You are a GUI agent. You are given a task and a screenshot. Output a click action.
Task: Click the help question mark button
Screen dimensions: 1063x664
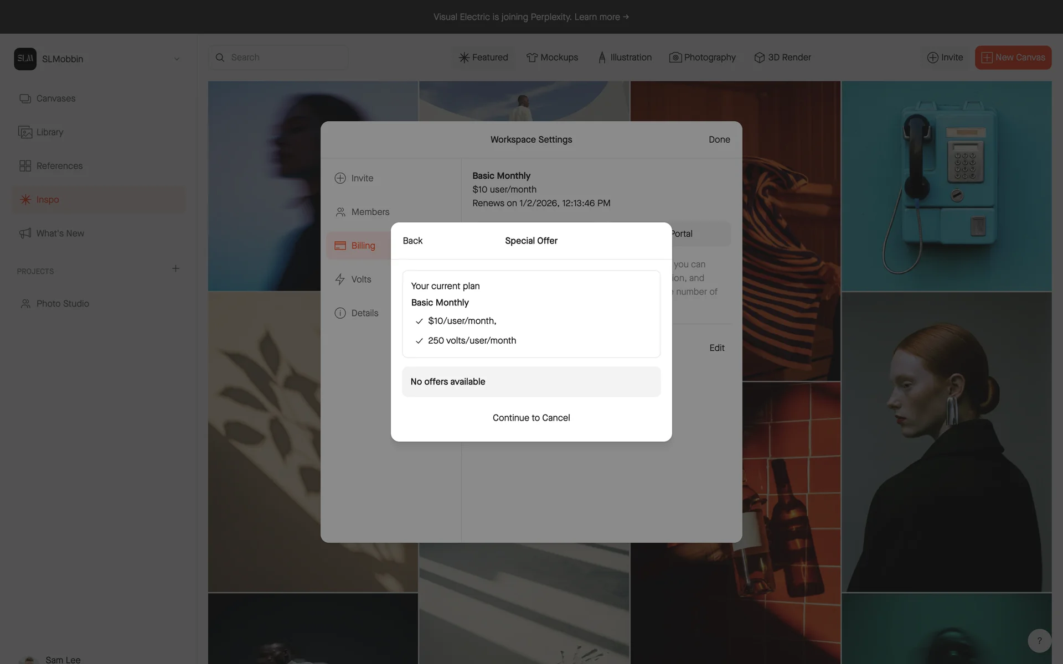1039,640
